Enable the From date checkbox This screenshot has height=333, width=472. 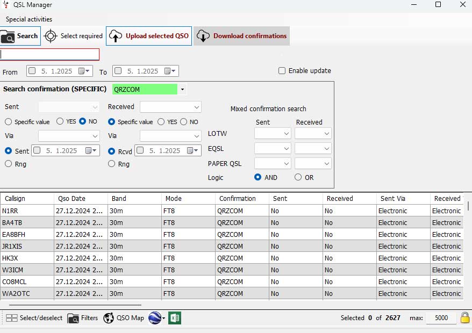pyautogui.click(x=32, y=71)
